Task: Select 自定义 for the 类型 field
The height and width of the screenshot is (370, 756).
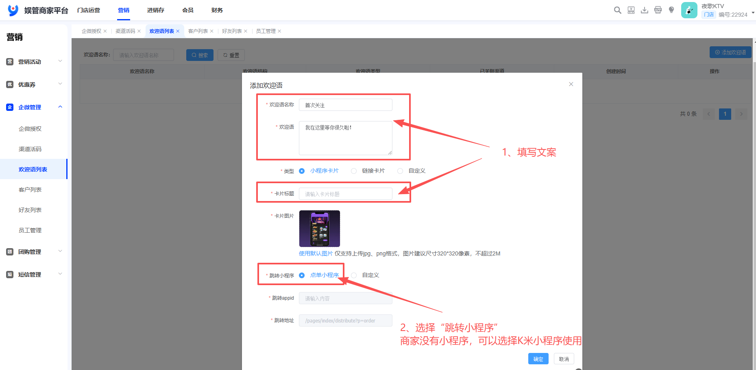Action: coord(400,171)
